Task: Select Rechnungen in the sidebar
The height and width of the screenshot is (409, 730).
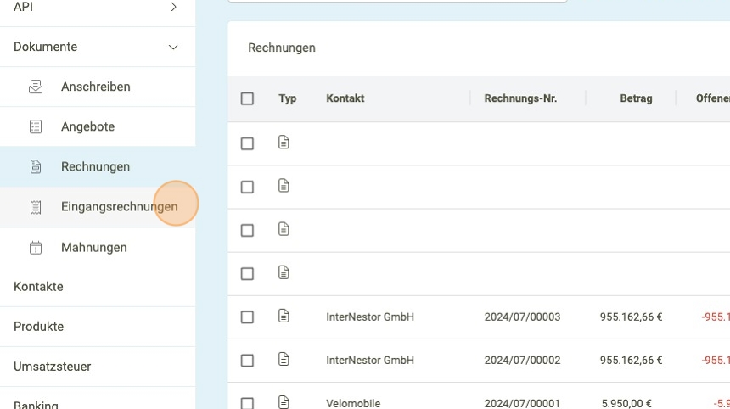Action: (x=98, y=166)
